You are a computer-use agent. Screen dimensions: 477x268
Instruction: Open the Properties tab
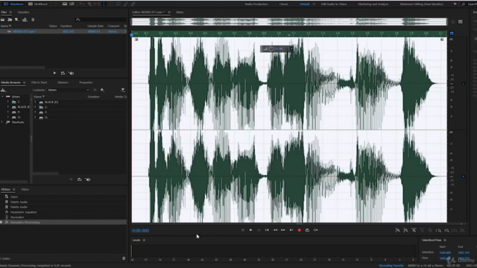click(86, 83)
